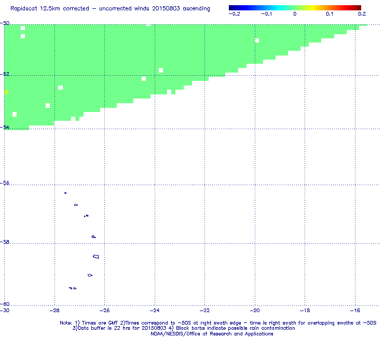Image resolution: width=384 pixels, height=337 pixels.
Task: Click longitude axis label '-28'
Action: pyautogui.click(x=54, y=311)
